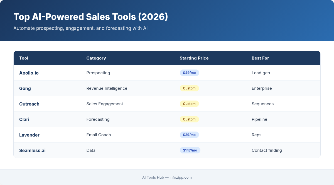Screen dimensions: 334x185
Task: Visit the infozipp.com footer link
Action: (180, 178)
